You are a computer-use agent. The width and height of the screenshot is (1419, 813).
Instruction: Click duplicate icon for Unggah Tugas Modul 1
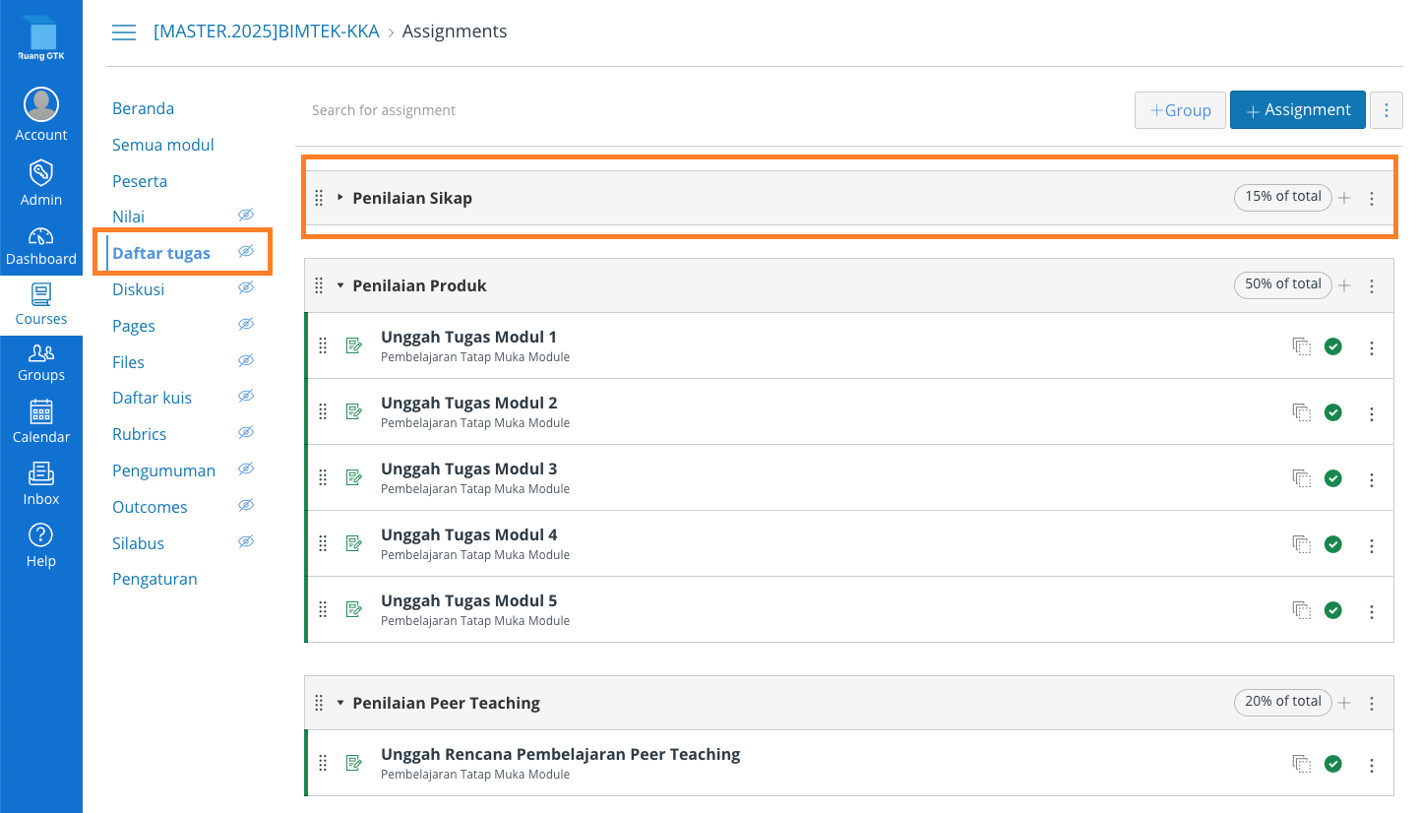tap(1301, 346)
